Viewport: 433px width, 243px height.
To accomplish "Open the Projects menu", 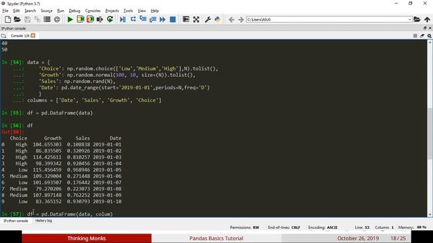I will [x=112, y=11].
